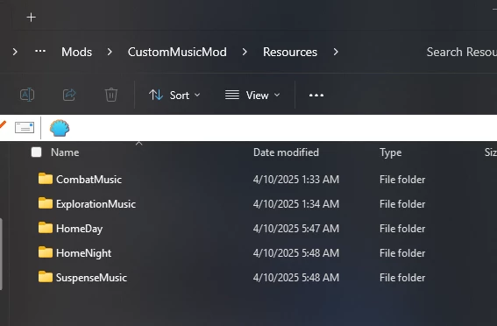497x326 pixels.
Task: Sort by Type column header
Action: (391, 152)
